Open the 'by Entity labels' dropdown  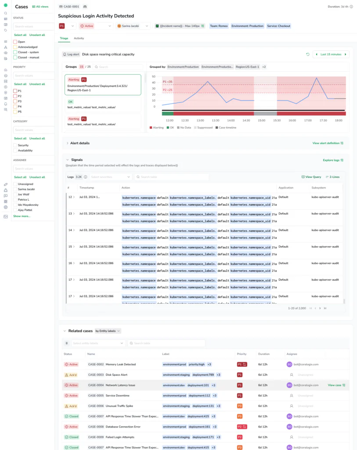[x=108, y=331]
